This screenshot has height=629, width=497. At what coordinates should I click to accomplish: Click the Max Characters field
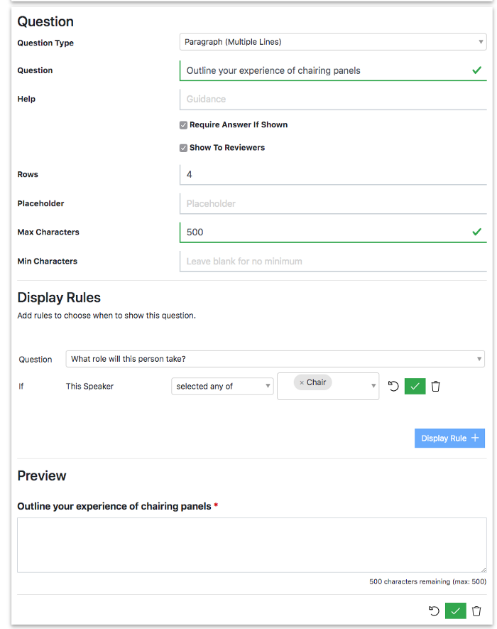tap(333, 232)
